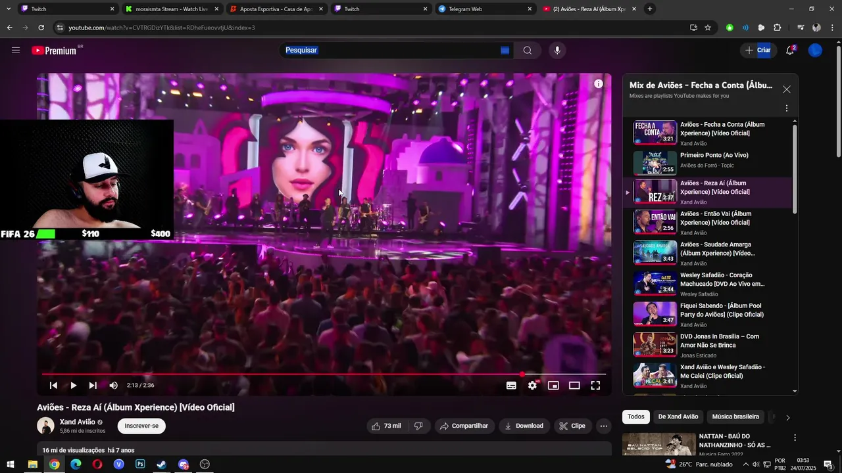842x473 pixels.
Task: Subscribe with Inscrever-se button
Action: click(141, 426)
